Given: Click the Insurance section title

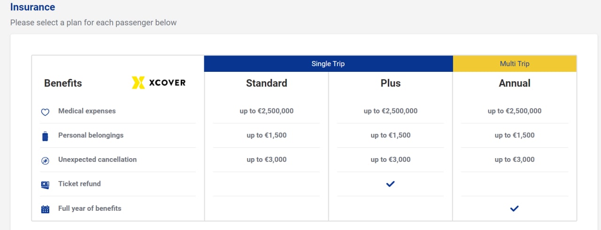Looking at the screenshot, I should [x=32, y=7].
